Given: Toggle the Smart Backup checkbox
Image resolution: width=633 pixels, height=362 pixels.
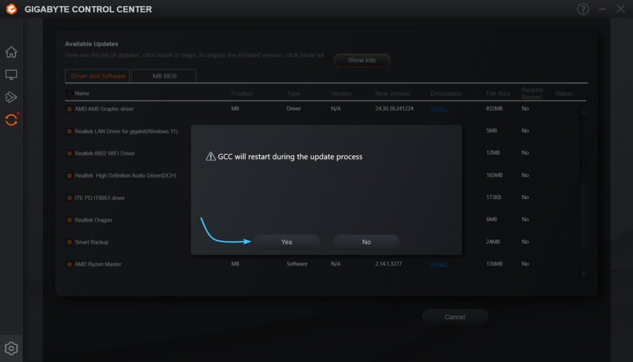Looking at the screenshot, I should pyautogui.click(x=69, y=243).
